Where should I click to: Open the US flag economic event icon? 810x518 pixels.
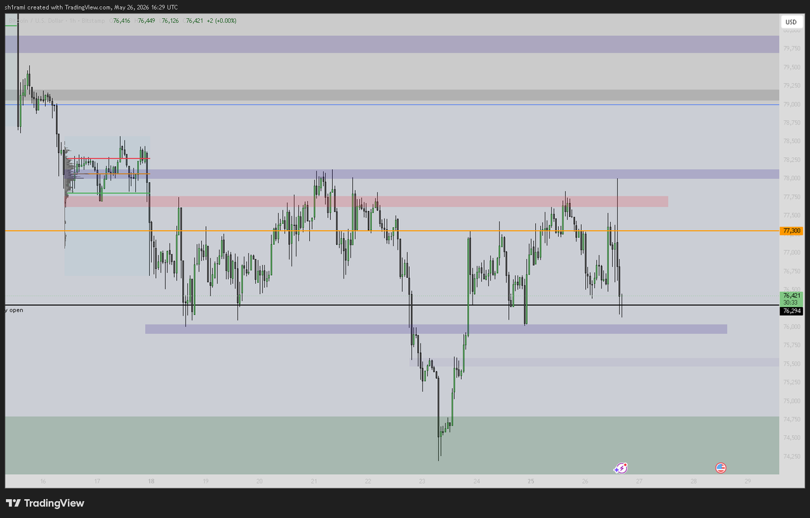click(x=721, y=467)
